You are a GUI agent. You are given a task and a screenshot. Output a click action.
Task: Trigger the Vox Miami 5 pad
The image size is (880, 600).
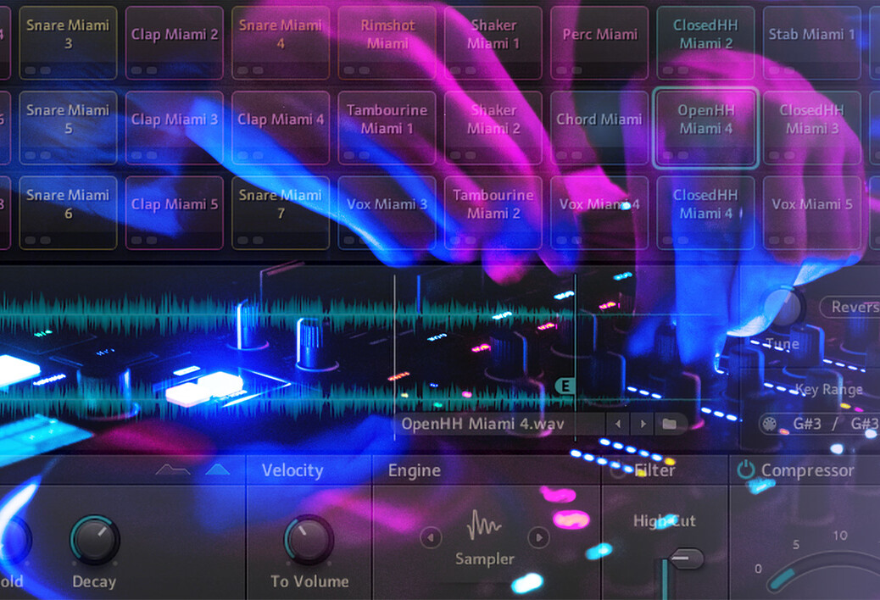pos(812,213)
